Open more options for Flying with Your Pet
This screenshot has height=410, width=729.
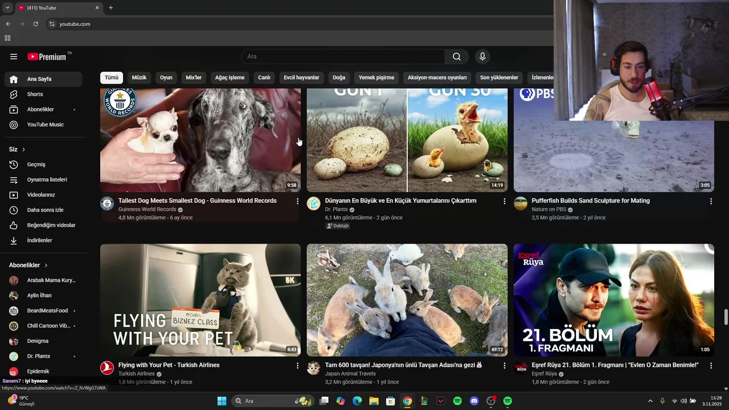(x=297, y=366)
